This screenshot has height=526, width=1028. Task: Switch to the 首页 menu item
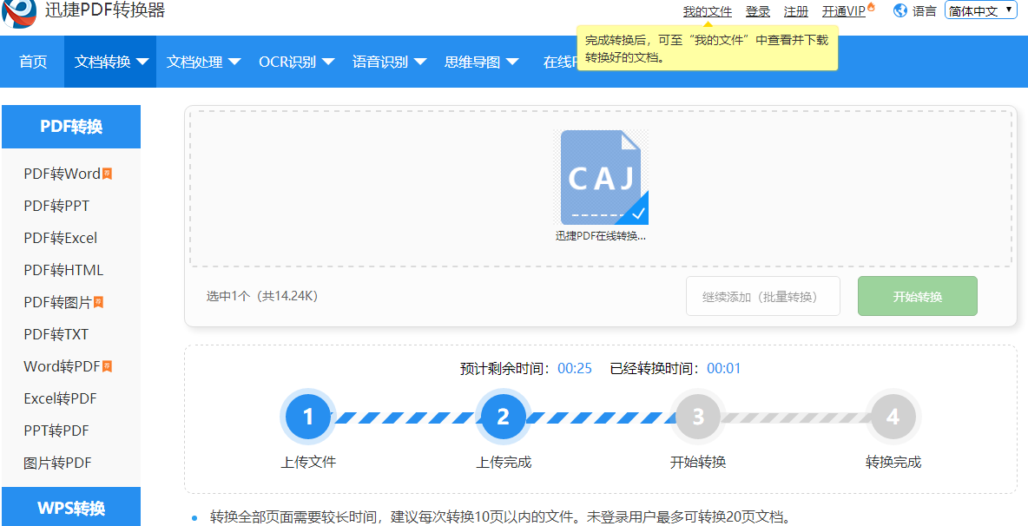pos(32,61)
